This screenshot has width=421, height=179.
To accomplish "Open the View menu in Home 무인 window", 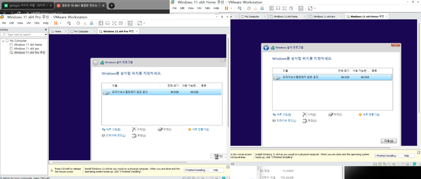I will pyautogui.click(x=191, y=8).
